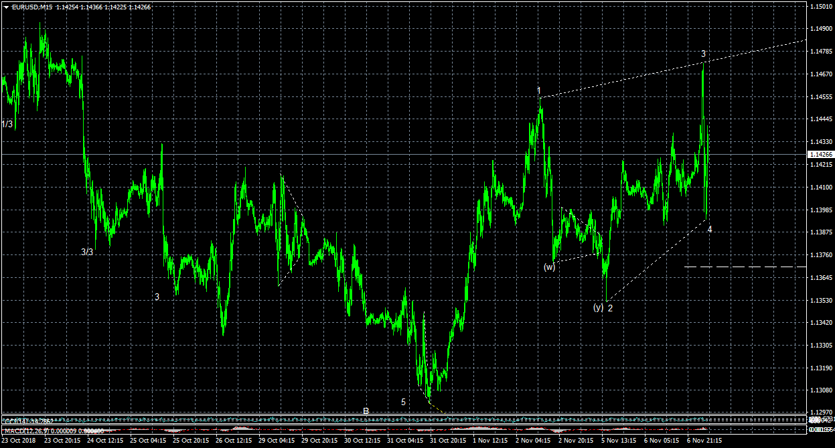Click the current price tag 1.14266
This screenshot has height=448, width=835.
pos(821,155)
